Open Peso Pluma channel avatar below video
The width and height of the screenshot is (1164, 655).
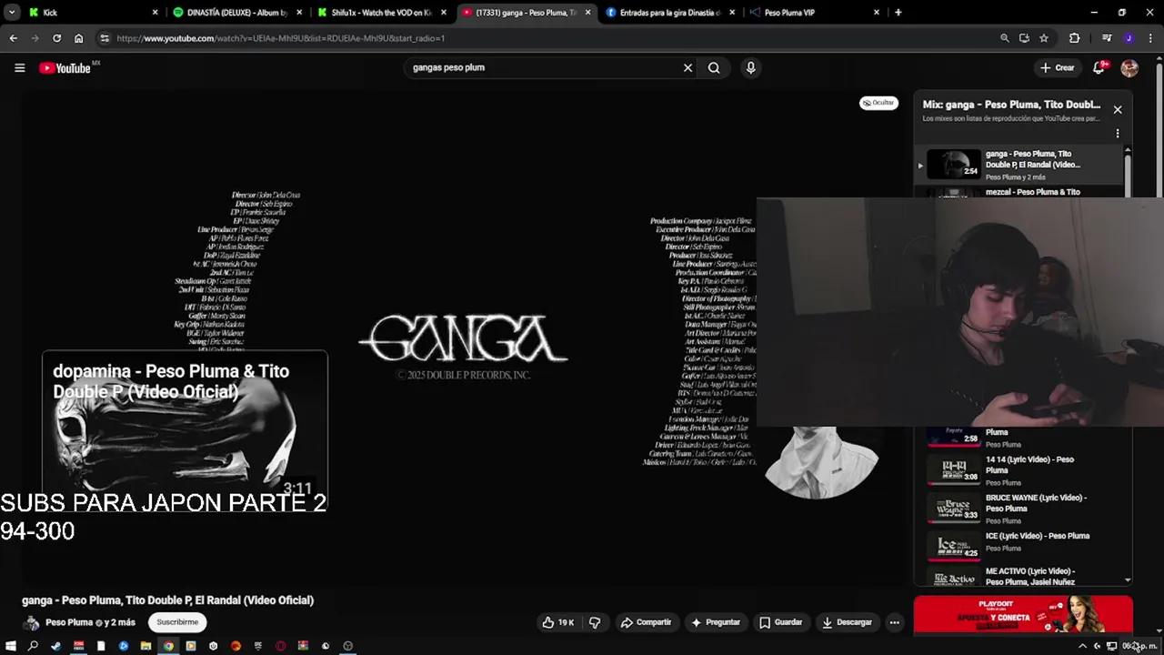tap(31, 622)
